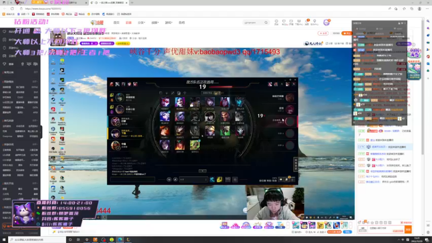The height and width of the screenshot is (243, 432).
Task: Select the blond Ezreal champion portrait
Action: point(210,131)
